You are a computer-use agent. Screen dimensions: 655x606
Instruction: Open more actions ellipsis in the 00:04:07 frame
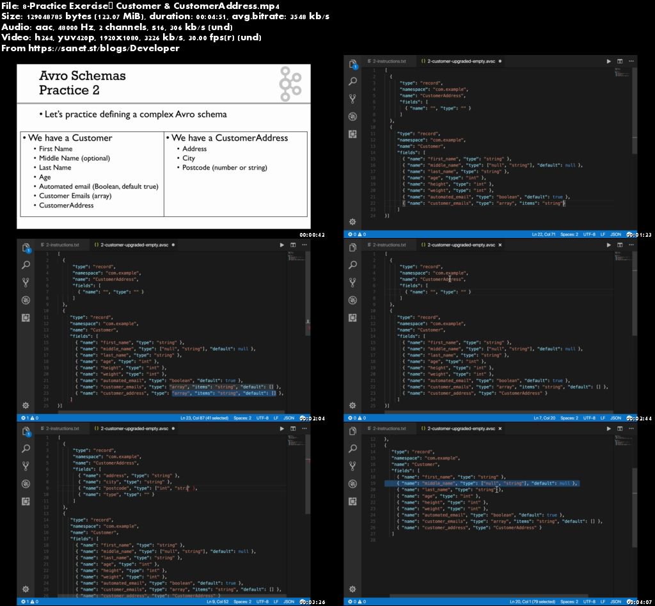pos(631,428)
